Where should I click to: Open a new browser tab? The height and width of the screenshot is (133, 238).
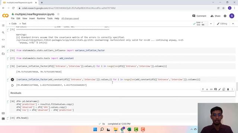(x=42, y=3)
